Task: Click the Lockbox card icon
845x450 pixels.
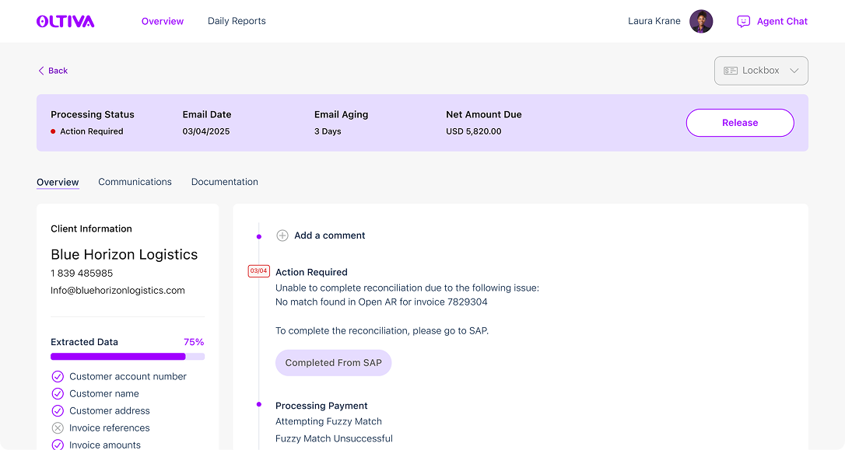Action: coord(730,71)
